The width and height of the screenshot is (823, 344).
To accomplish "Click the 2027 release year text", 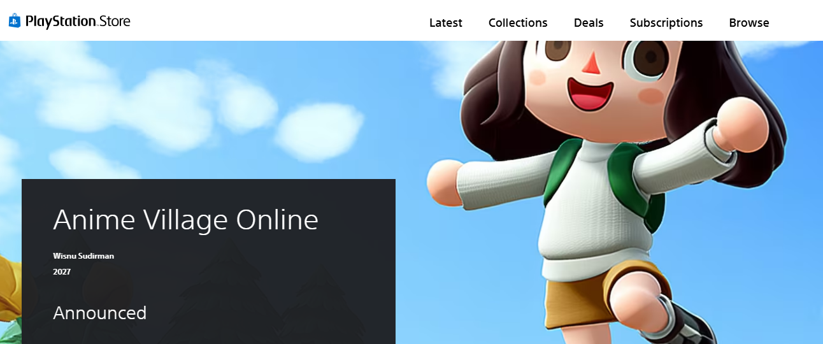I will pos(62,272).
